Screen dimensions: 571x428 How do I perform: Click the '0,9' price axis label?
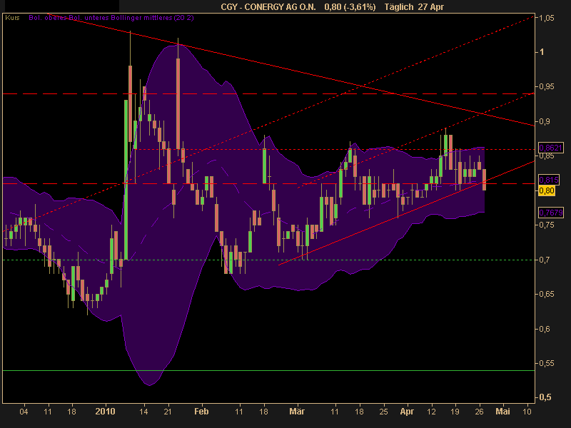tap(545, 121)
